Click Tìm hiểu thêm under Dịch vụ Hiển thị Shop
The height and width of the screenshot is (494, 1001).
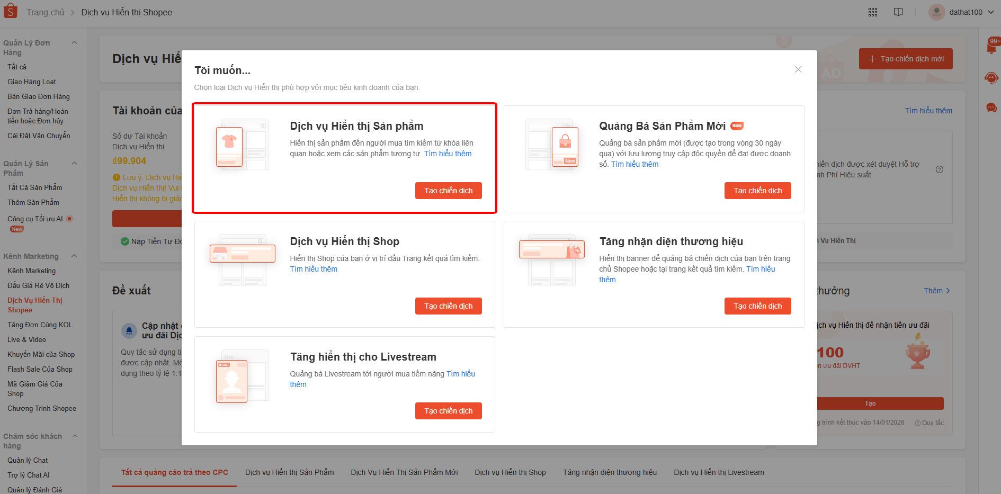(x=314, y=269)
